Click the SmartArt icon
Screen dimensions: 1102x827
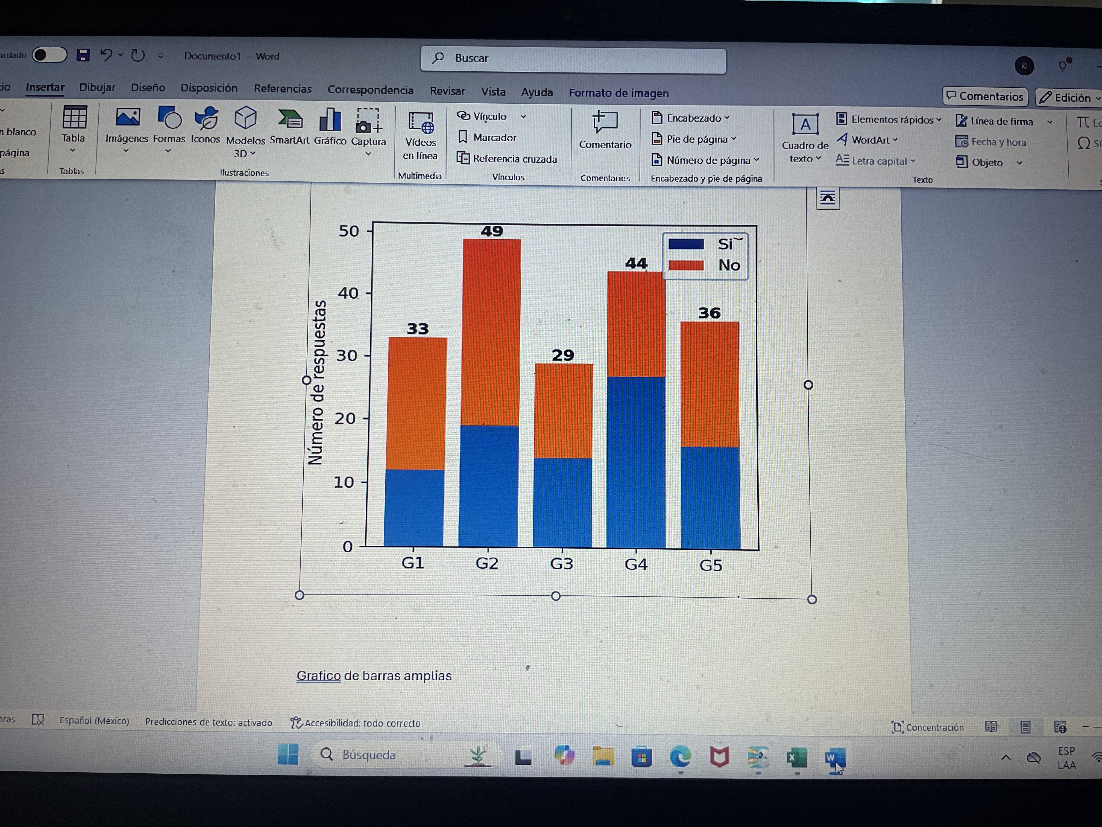[x=289, y=120]
